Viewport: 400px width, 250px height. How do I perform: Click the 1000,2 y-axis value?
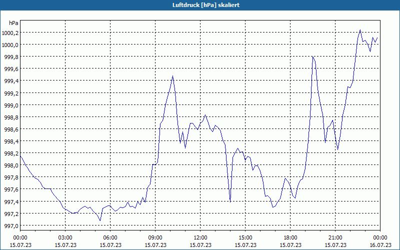click(10, 32)
